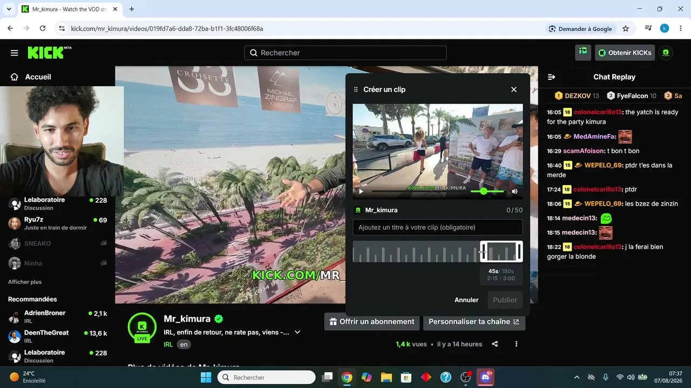Image resolution: width=691 pixels, height=388 pixels.
Task: Expand followed list with Afficher plus
Action: (25, 282)
